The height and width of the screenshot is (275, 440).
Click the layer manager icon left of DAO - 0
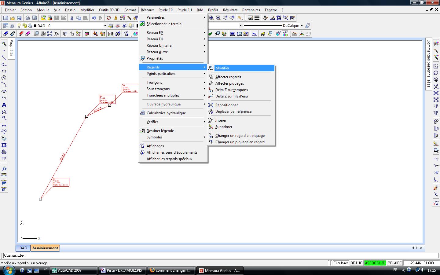pyautogui.click(x=6, y=26)
